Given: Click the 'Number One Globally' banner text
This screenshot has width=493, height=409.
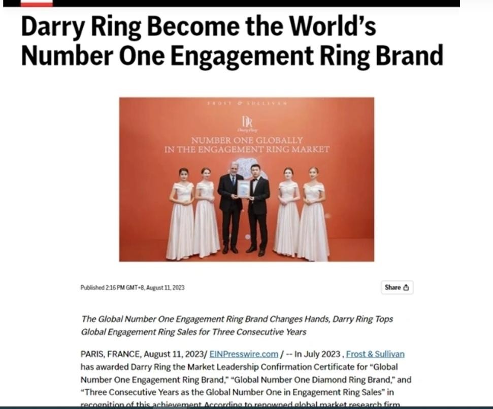Looking at the screenshot, I should (x=247, y=145).
